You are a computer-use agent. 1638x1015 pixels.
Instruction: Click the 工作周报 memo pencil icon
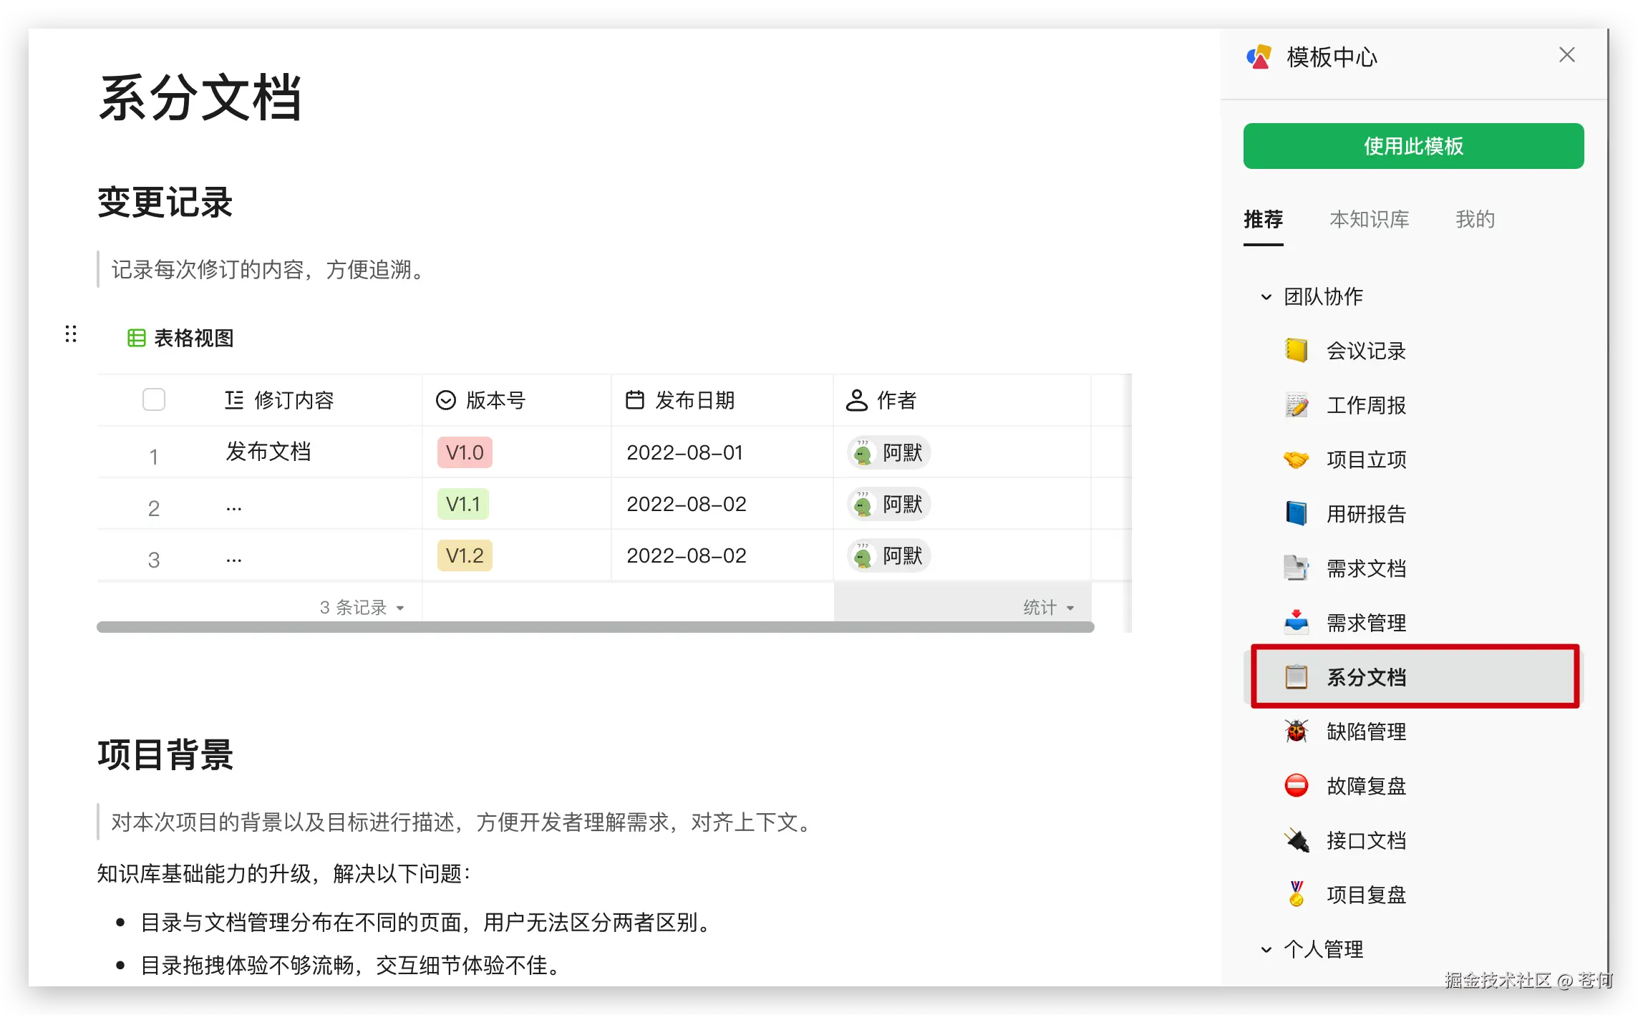(x=1296, y=405)
